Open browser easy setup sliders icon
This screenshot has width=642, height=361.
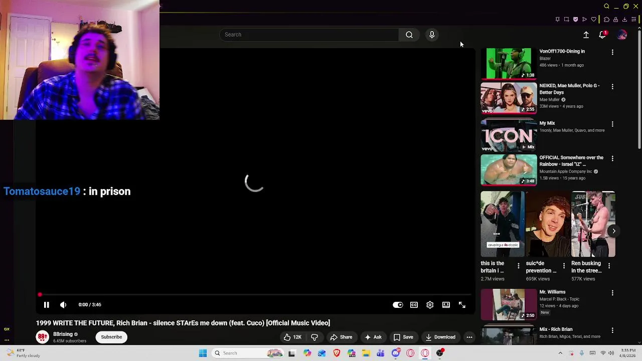coord(633,20)
